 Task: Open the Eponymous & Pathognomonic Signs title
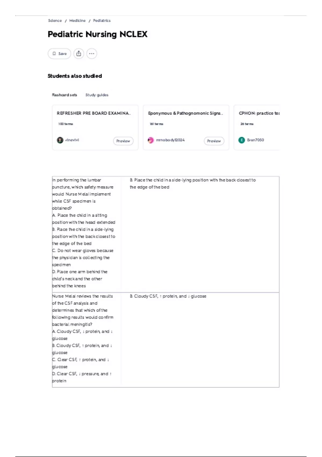[x=185, y=113]
